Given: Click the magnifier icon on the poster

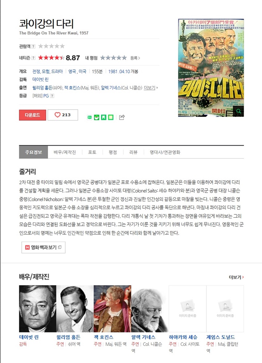Looking at the screenshot, I should point(238,111).
